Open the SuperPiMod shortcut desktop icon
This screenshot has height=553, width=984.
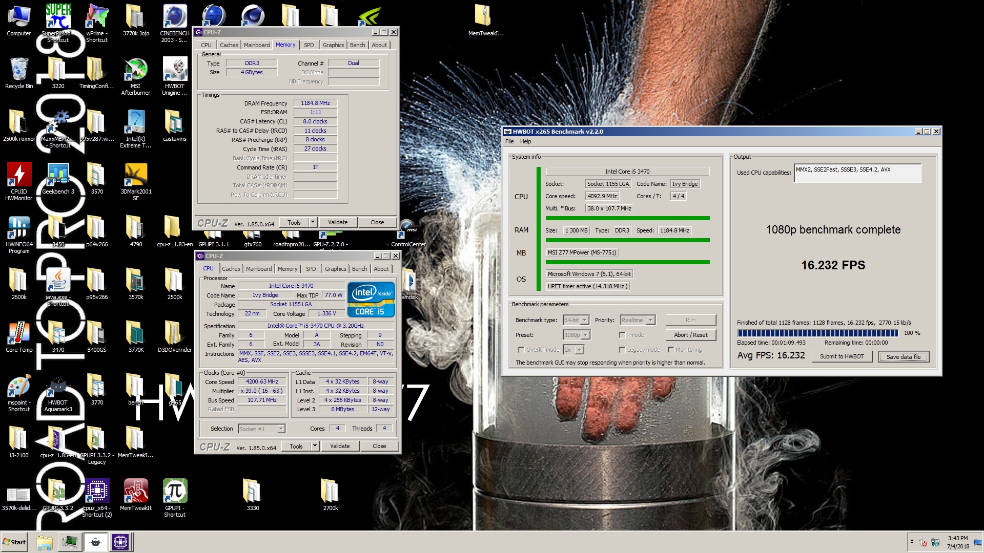pos(58,23)
